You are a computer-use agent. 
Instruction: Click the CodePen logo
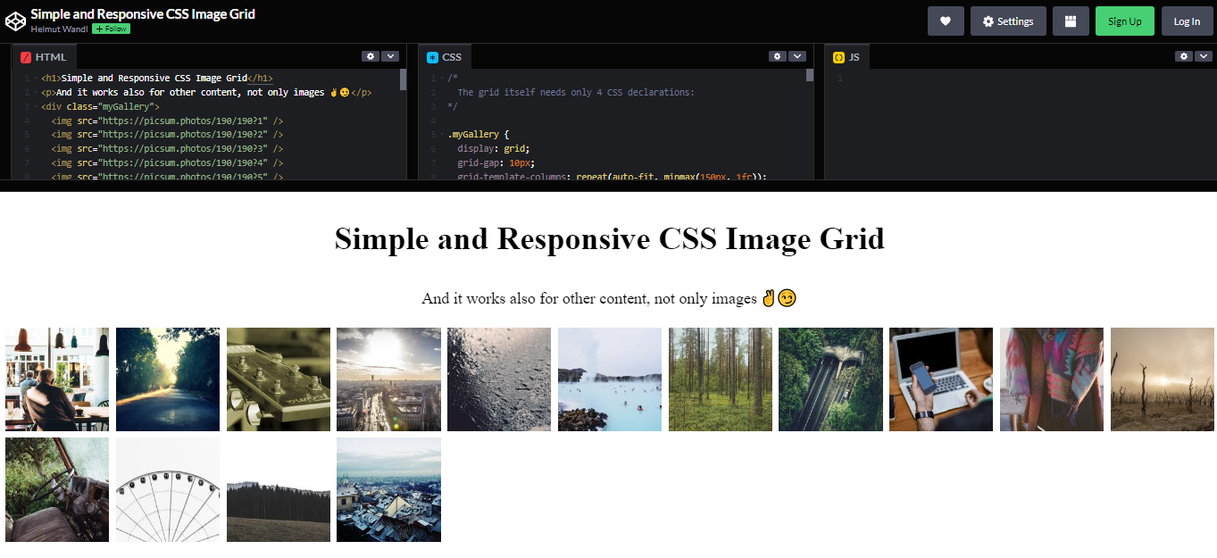point(15,20)
